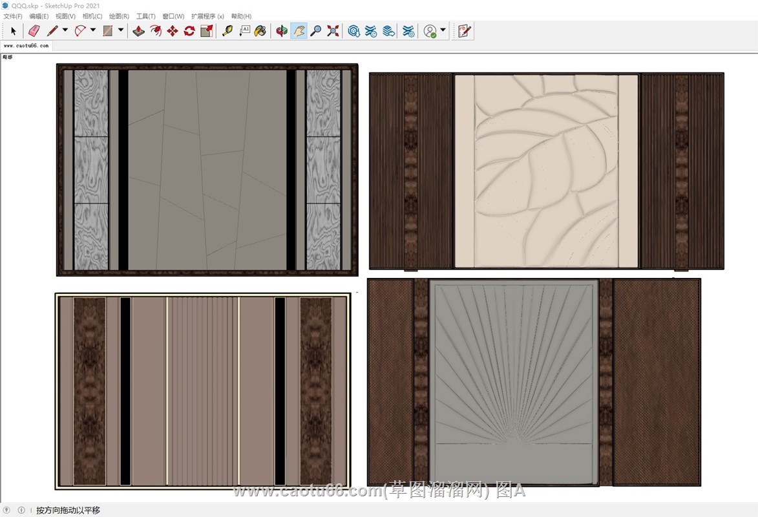Screen dimensions: 758x517
Task: Open the Arc tool dropdown arrow
Action: 93,30
